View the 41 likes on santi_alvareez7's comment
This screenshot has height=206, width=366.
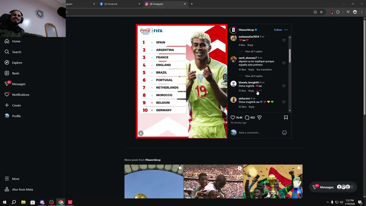click(242, 70)
